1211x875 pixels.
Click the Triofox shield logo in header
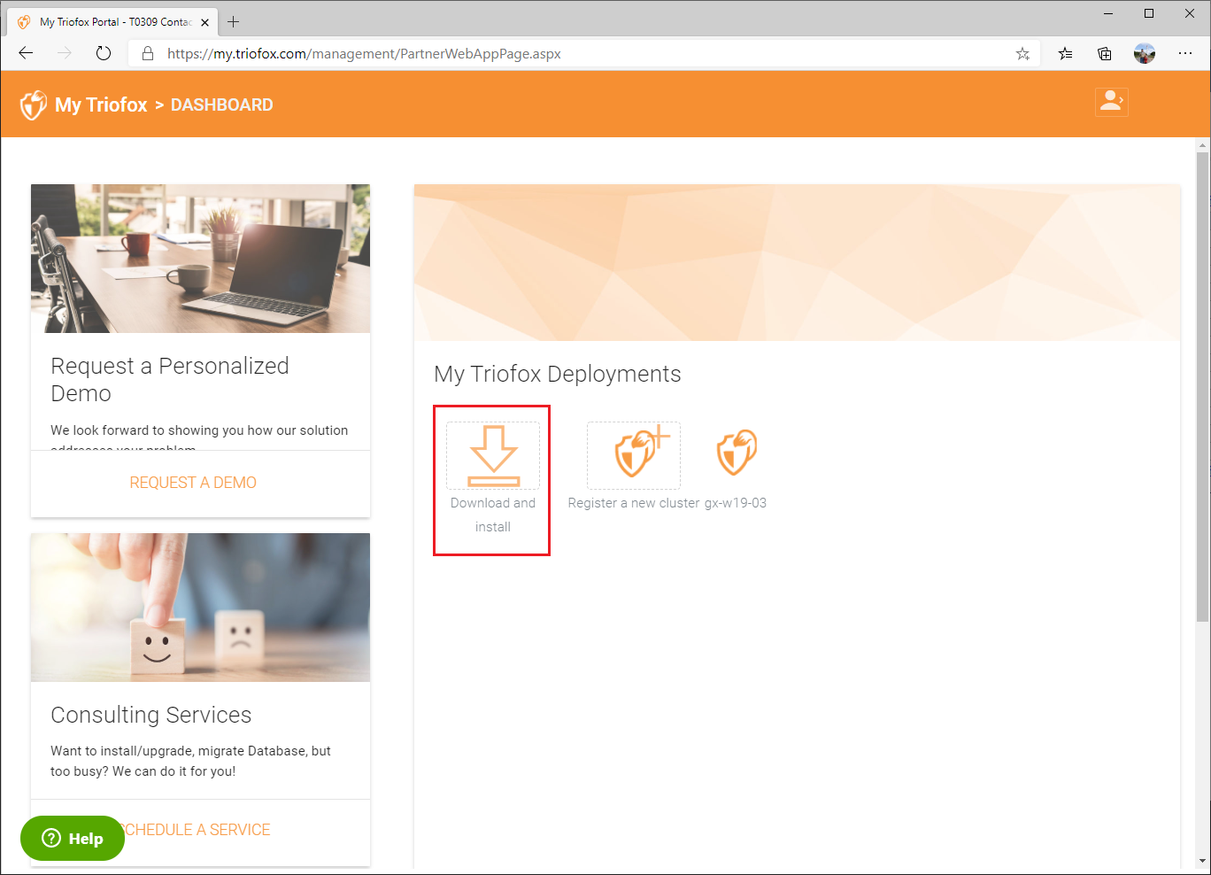tap(34, 105)
